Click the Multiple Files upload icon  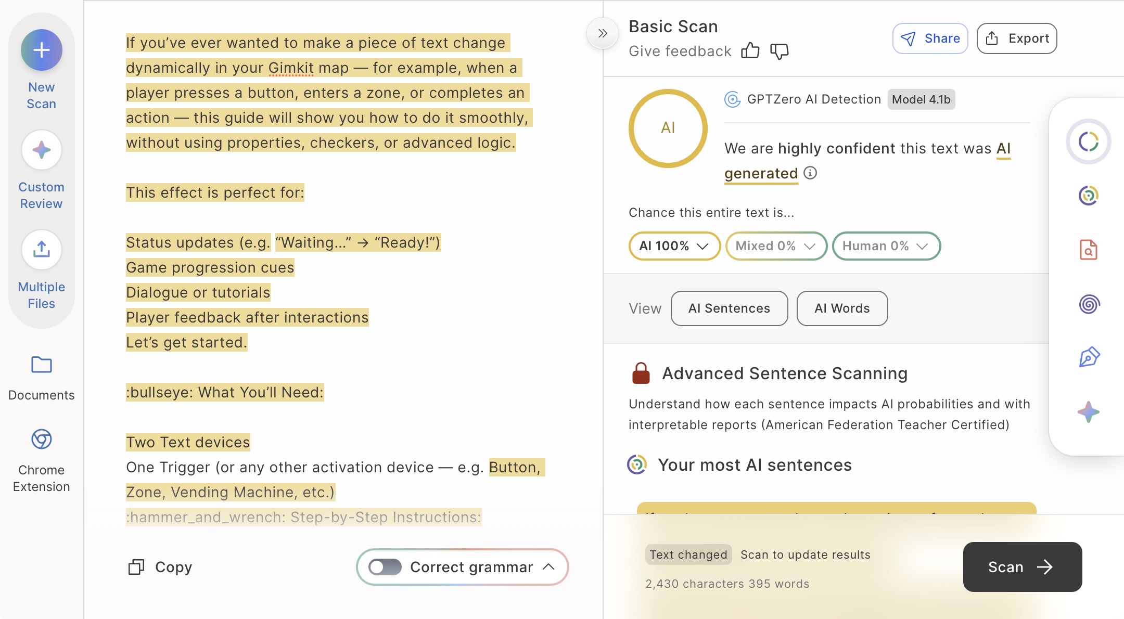[x=42, y=250]
